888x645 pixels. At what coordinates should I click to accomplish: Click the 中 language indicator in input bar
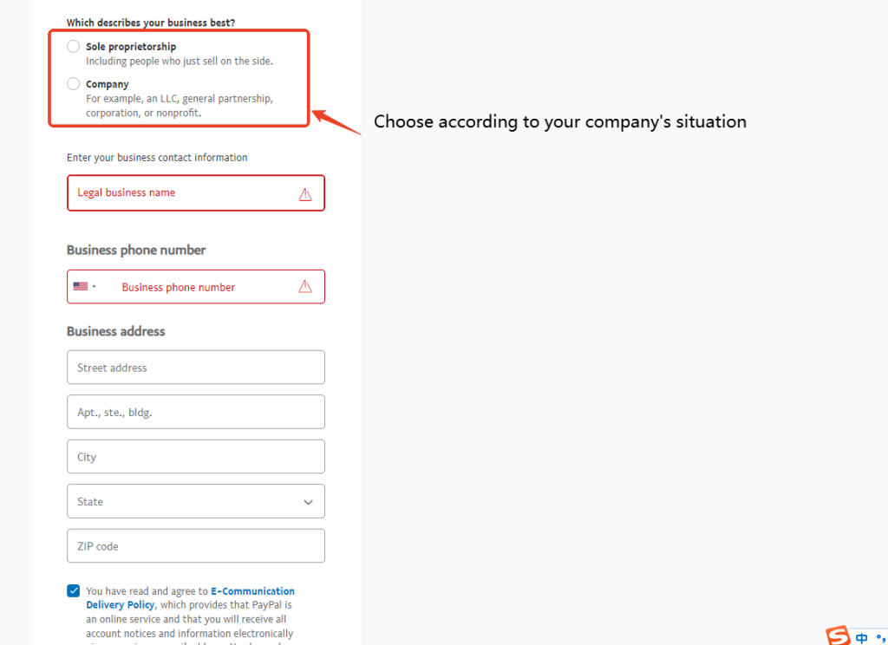861,638
